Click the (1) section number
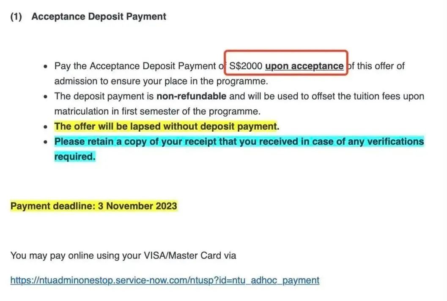This screenshot has width=447, height=301. tap(16, 16)
